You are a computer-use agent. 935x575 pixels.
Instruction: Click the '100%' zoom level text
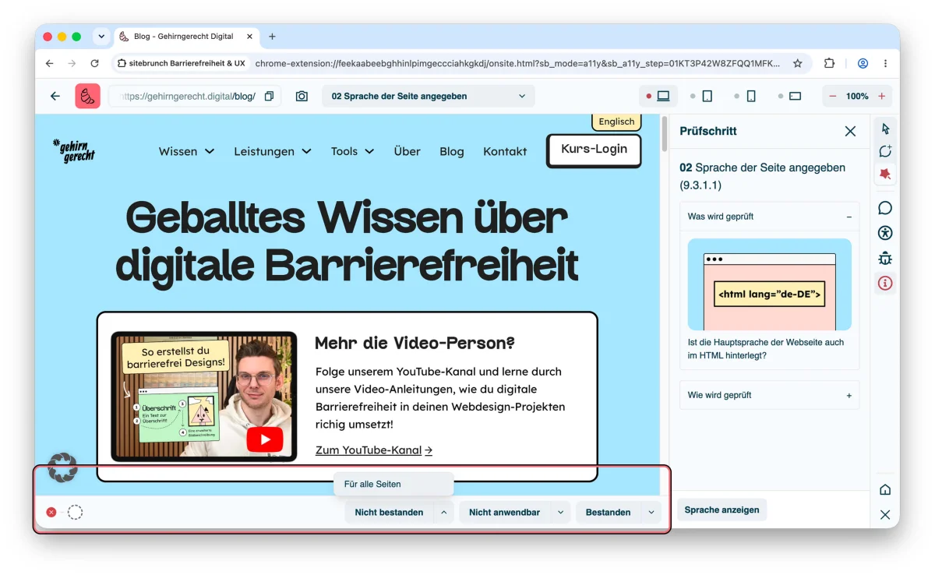(857, 96)
